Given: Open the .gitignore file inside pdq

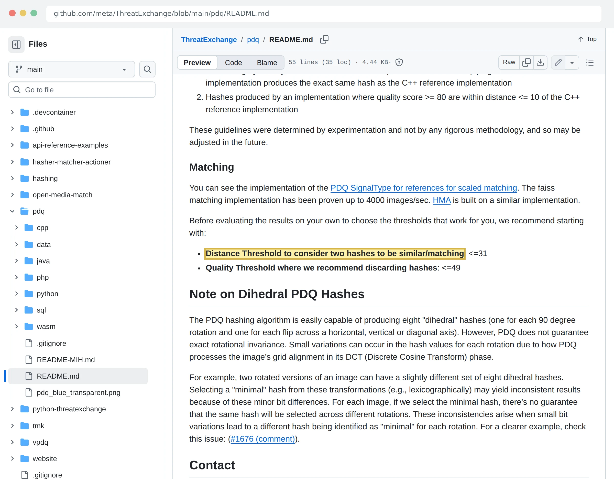Looking at the screenshot, I should click(51, 343).
